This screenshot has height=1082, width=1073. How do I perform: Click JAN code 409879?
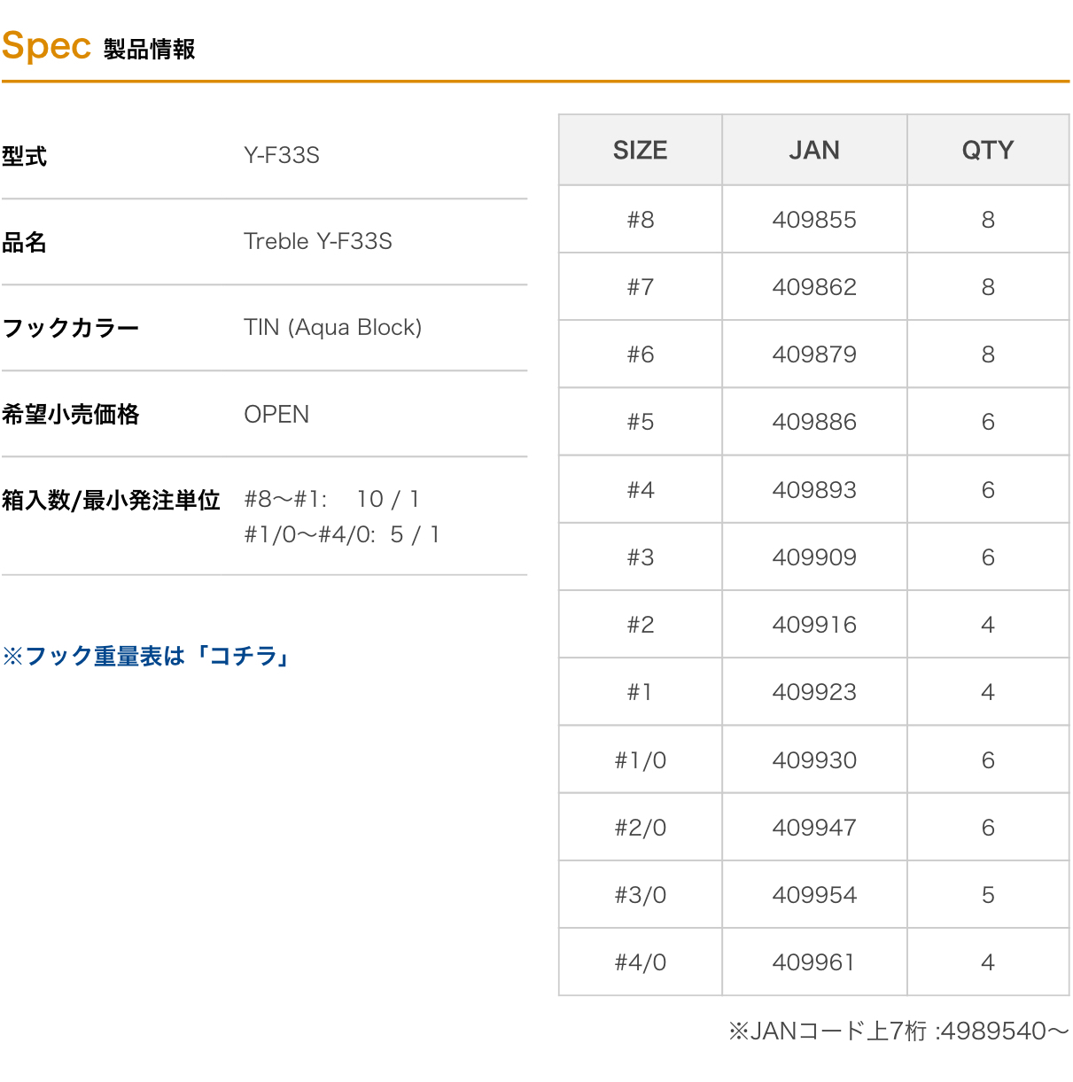(x=814, y=354)
